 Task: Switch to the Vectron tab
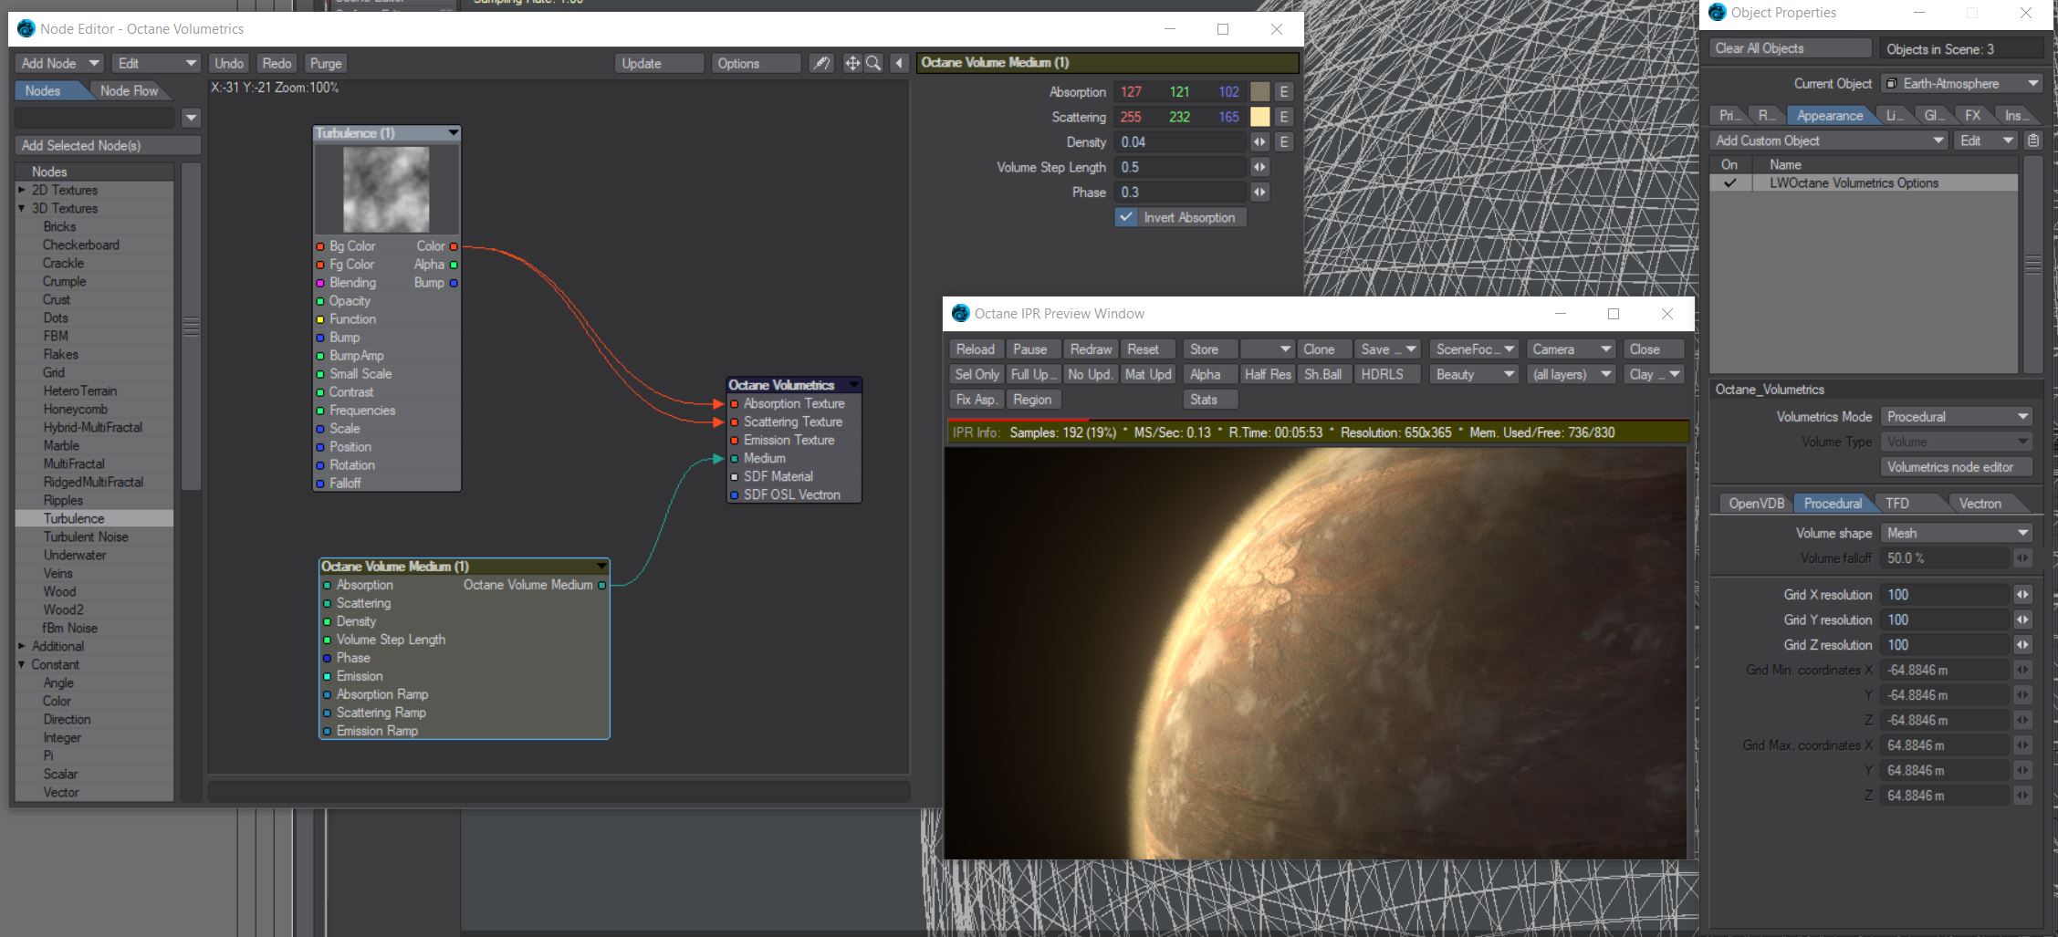click(1980, 504)
